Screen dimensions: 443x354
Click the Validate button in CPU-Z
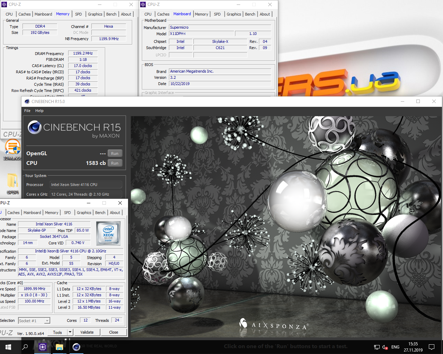(x=87, y=332)
